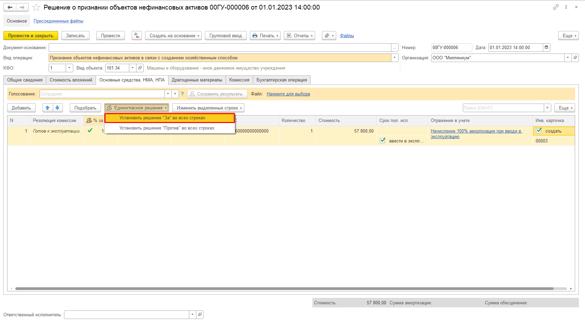Show Дт/Кт accounting entries icon
This screenshot has height=320, width=585.
(137, 35)
